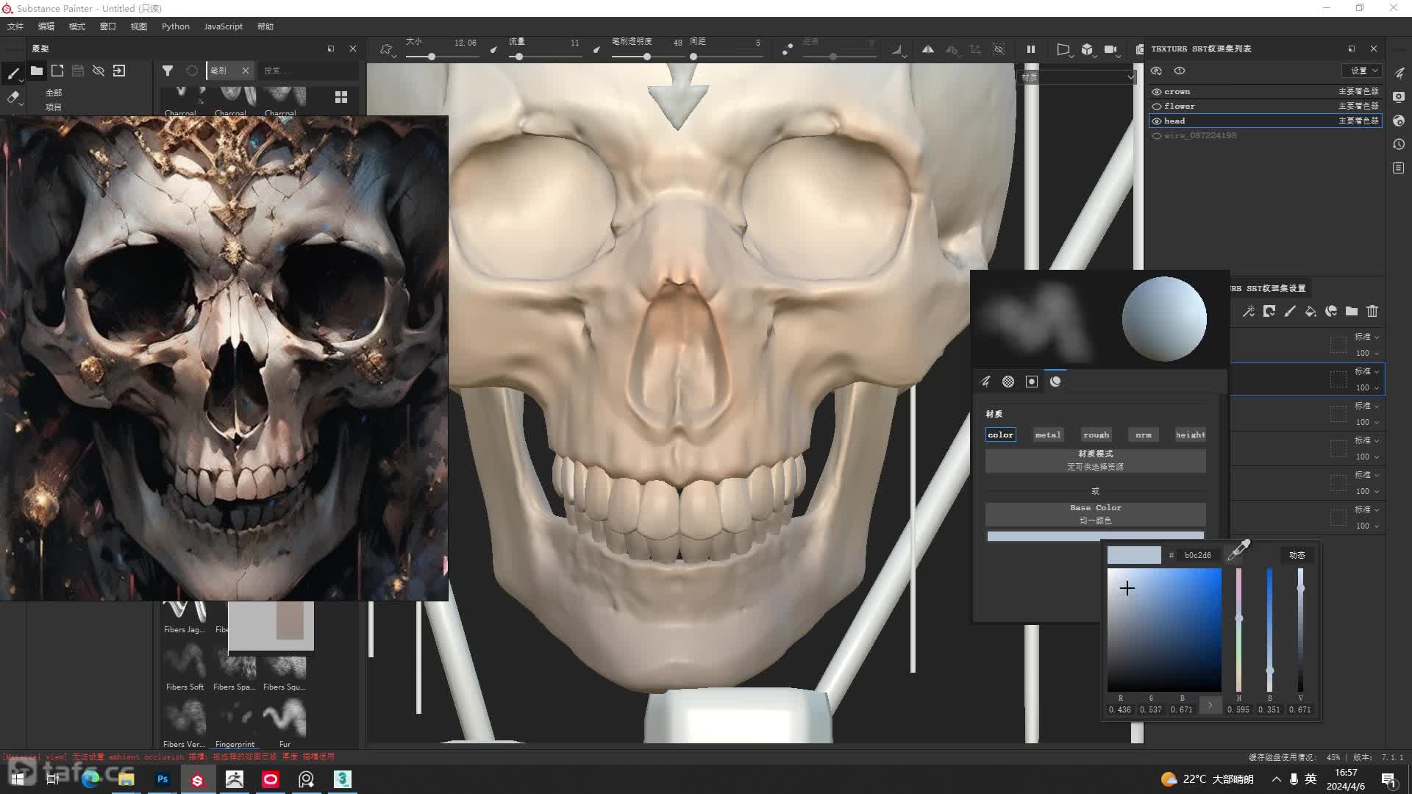Select the Paint brush tool in left toolbar

pyautogui.click(x=13, y=73)
